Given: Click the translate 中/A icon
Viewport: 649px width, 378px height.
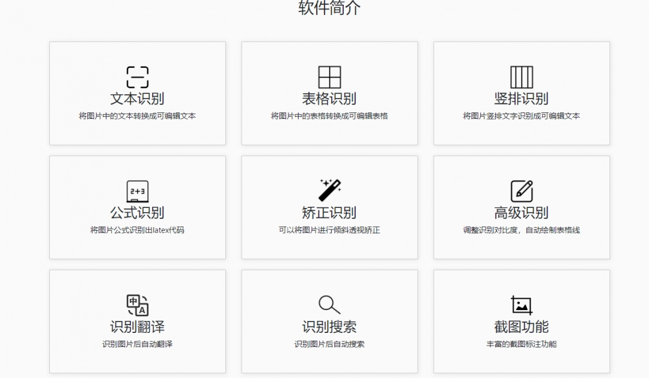Looking at the screenshot, I should click(x=137, y=305).
